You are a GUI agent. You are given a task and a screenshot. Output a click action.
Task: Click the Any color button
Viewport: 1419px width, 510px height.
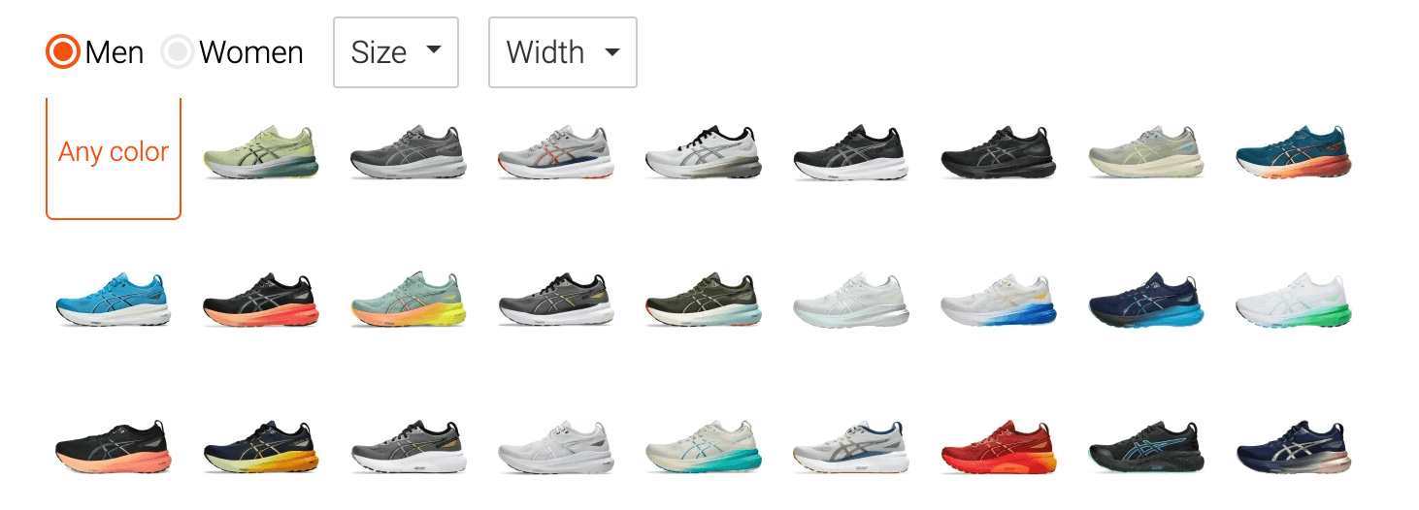pyautogui.click(x=114, y=152)
